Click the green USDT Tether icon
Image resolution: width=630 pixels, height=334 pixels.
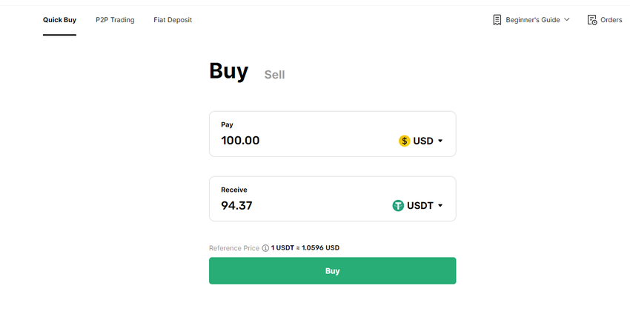(398, 206)
